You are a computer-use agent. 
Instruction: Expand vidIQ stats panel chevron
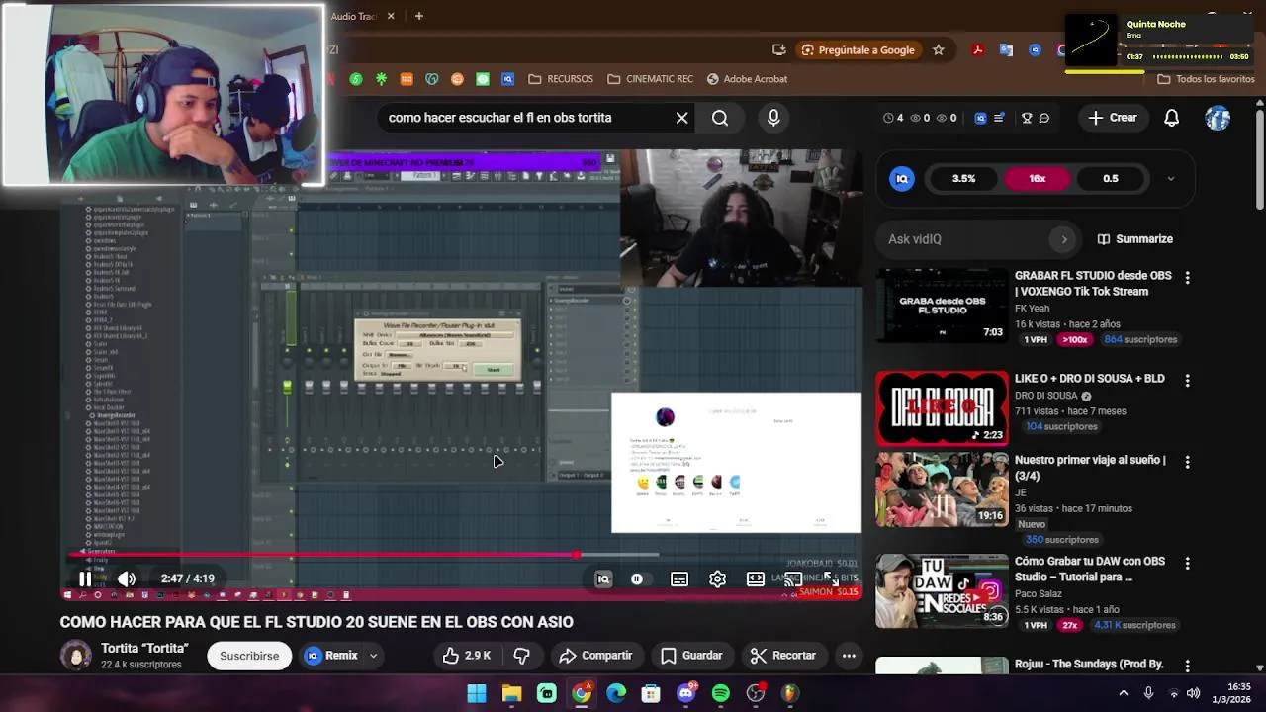[x=1171, y=179]
